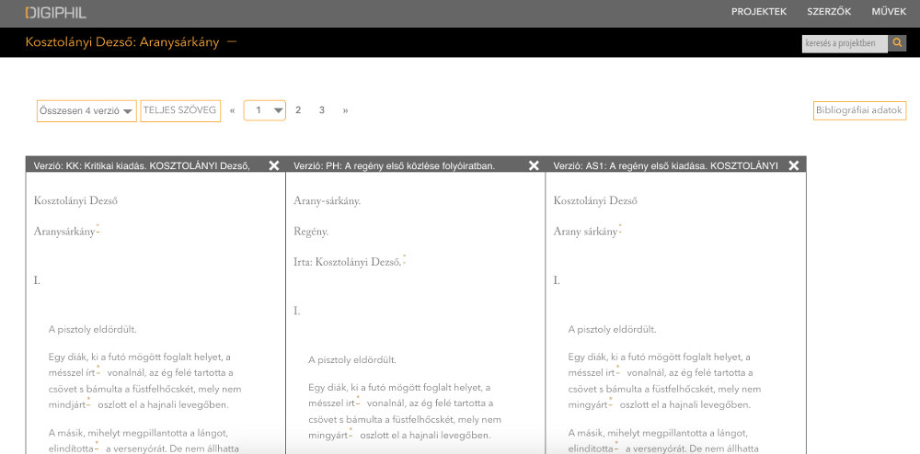This screenshot has width=920, height=454.
Task: Go to next page with » arrow
Action: 346,110
